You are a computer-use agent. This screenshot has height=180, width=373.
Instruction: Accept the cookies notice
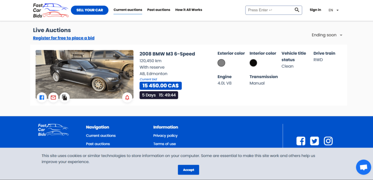point(188,170)
